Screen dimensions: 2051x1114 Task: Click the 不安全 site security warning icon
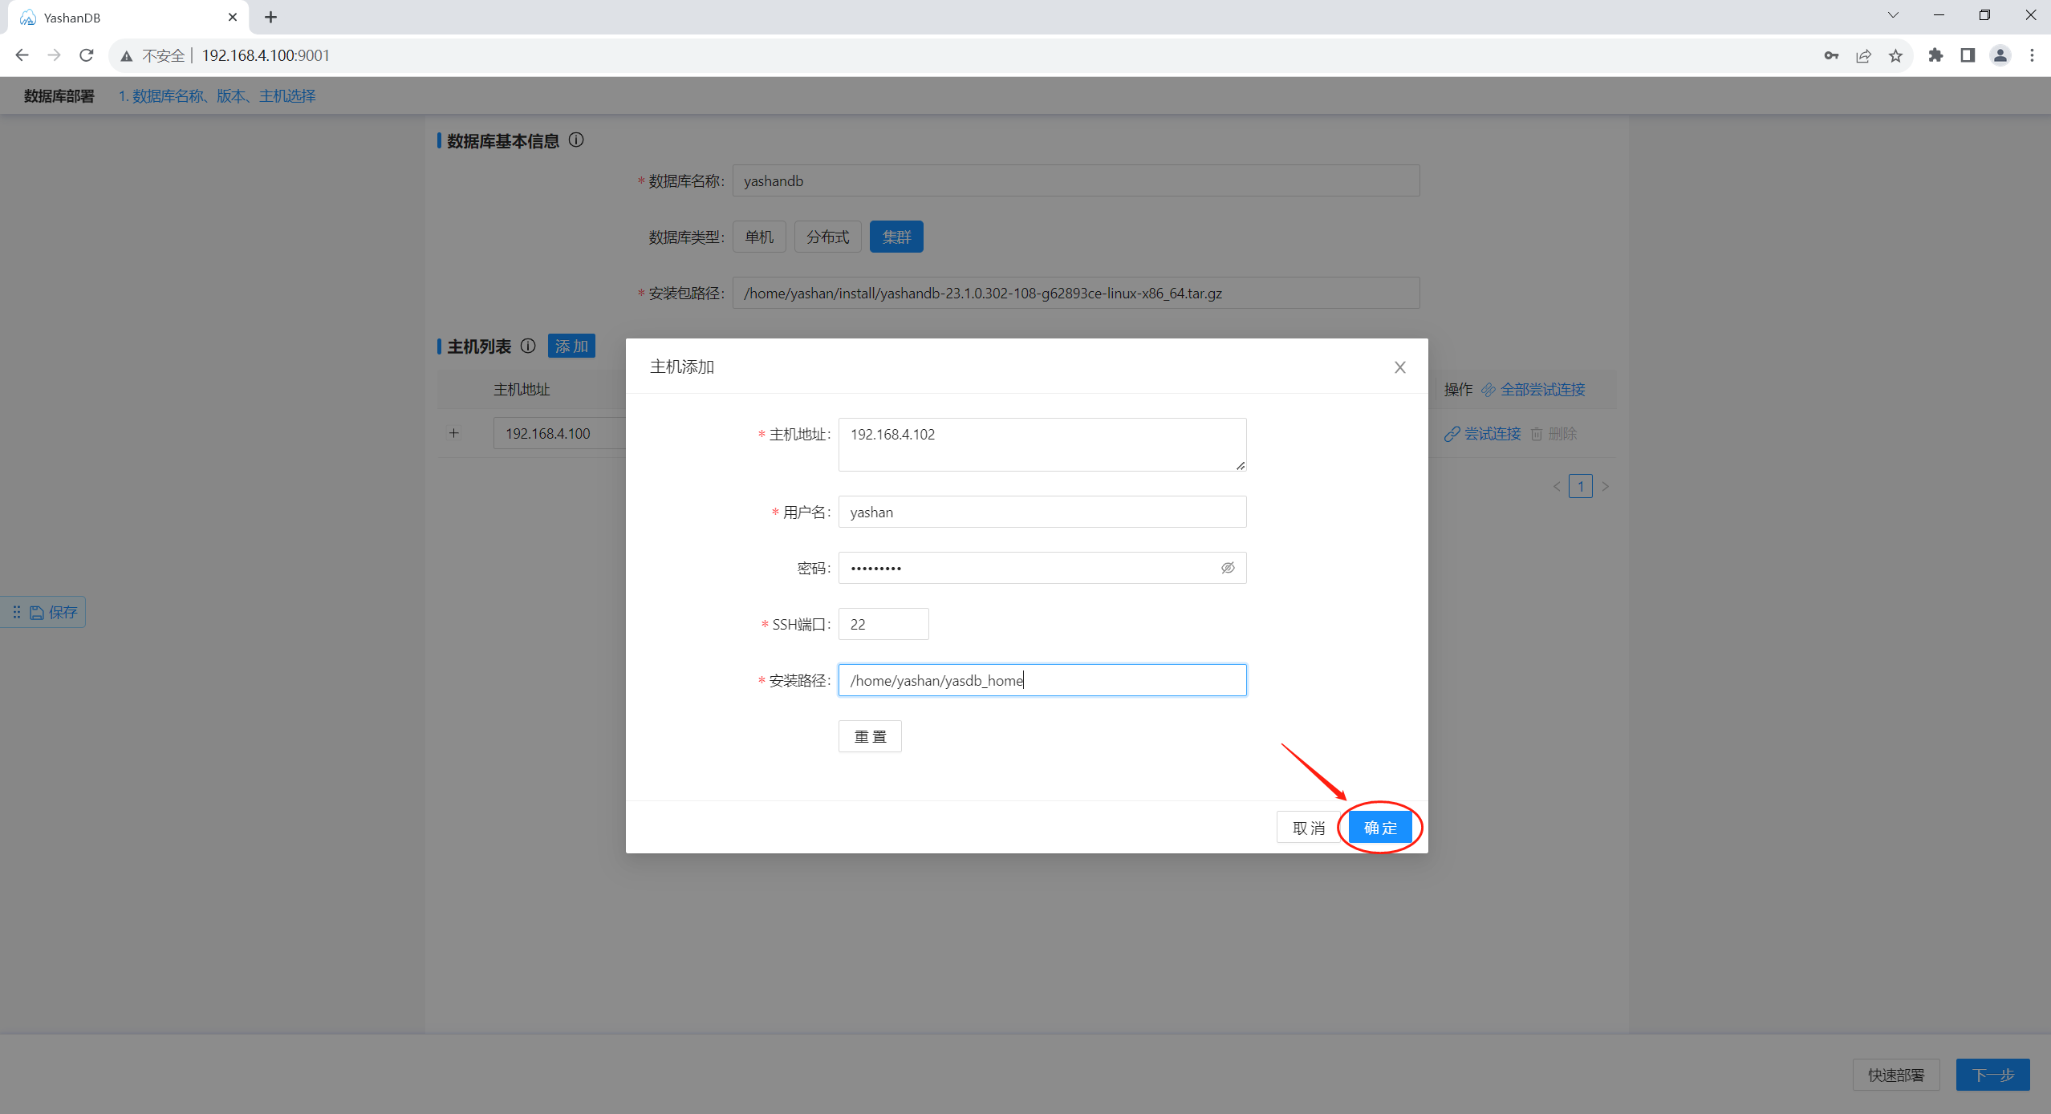[127, 56]
